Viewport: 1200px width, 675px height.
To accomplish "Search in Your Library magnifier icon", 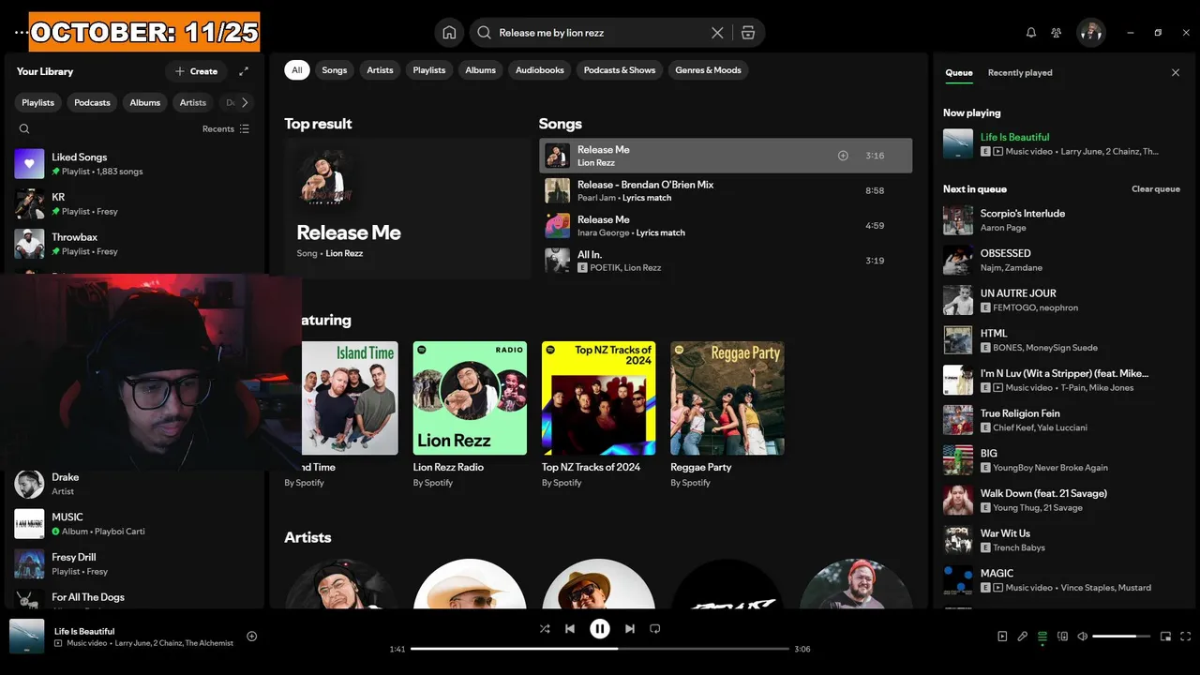I will (x=24, y=129).
